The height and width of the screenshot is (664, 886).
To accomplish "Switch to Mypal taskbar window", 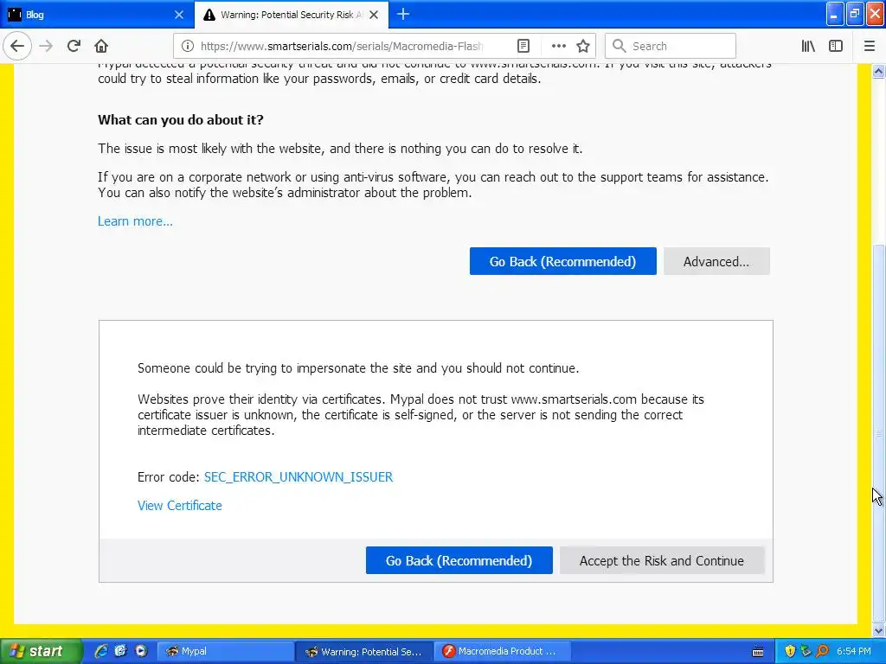I will pyautogui.click(x=224, y=652).
